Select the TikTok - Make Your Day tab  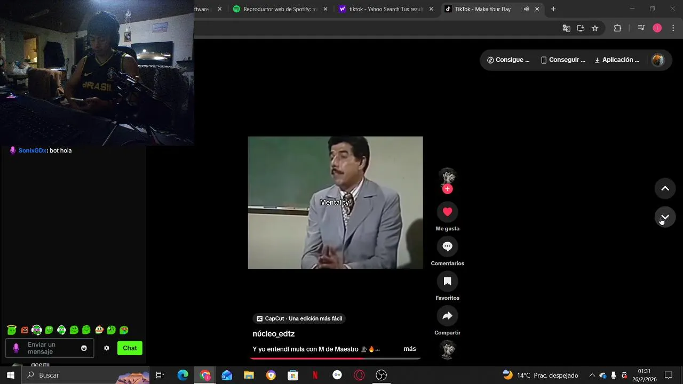(x=483, y=9)
